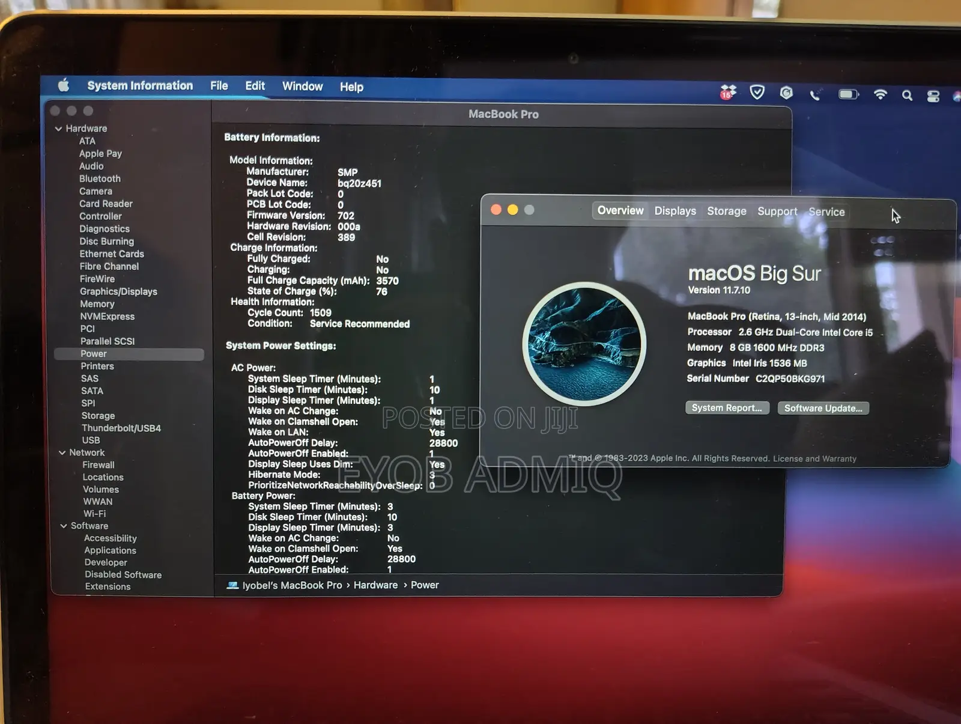Image resolution: width=961 pixels, height=724 pixels.
Task: Select Disabled Software in the sidebar
Action: coord(123,575)
